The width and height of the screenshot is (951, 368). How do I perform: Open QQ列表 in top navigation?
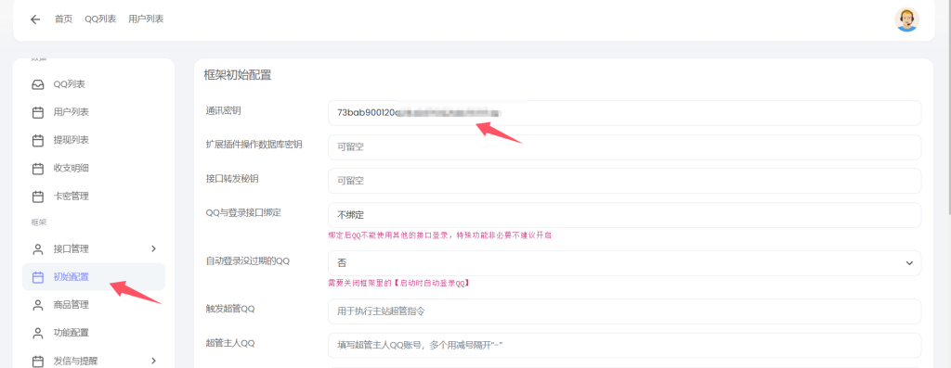click(x=100, y=19)
